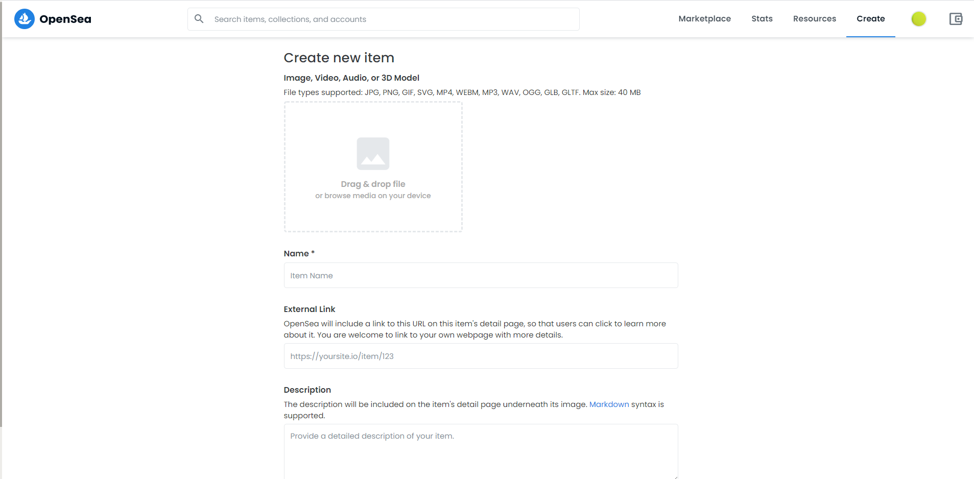974x479 pixels.
Task: Click the External Link label
Action: click(x=310, y=309)
